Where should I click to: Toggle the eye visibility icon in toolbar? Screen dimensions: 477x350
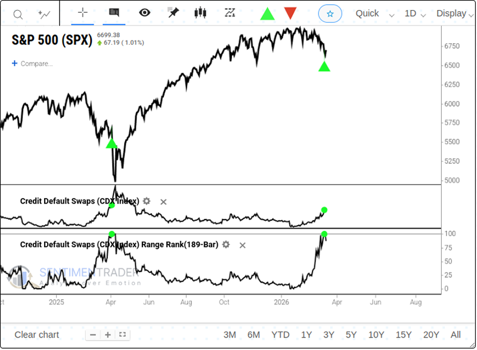point(143,12)
